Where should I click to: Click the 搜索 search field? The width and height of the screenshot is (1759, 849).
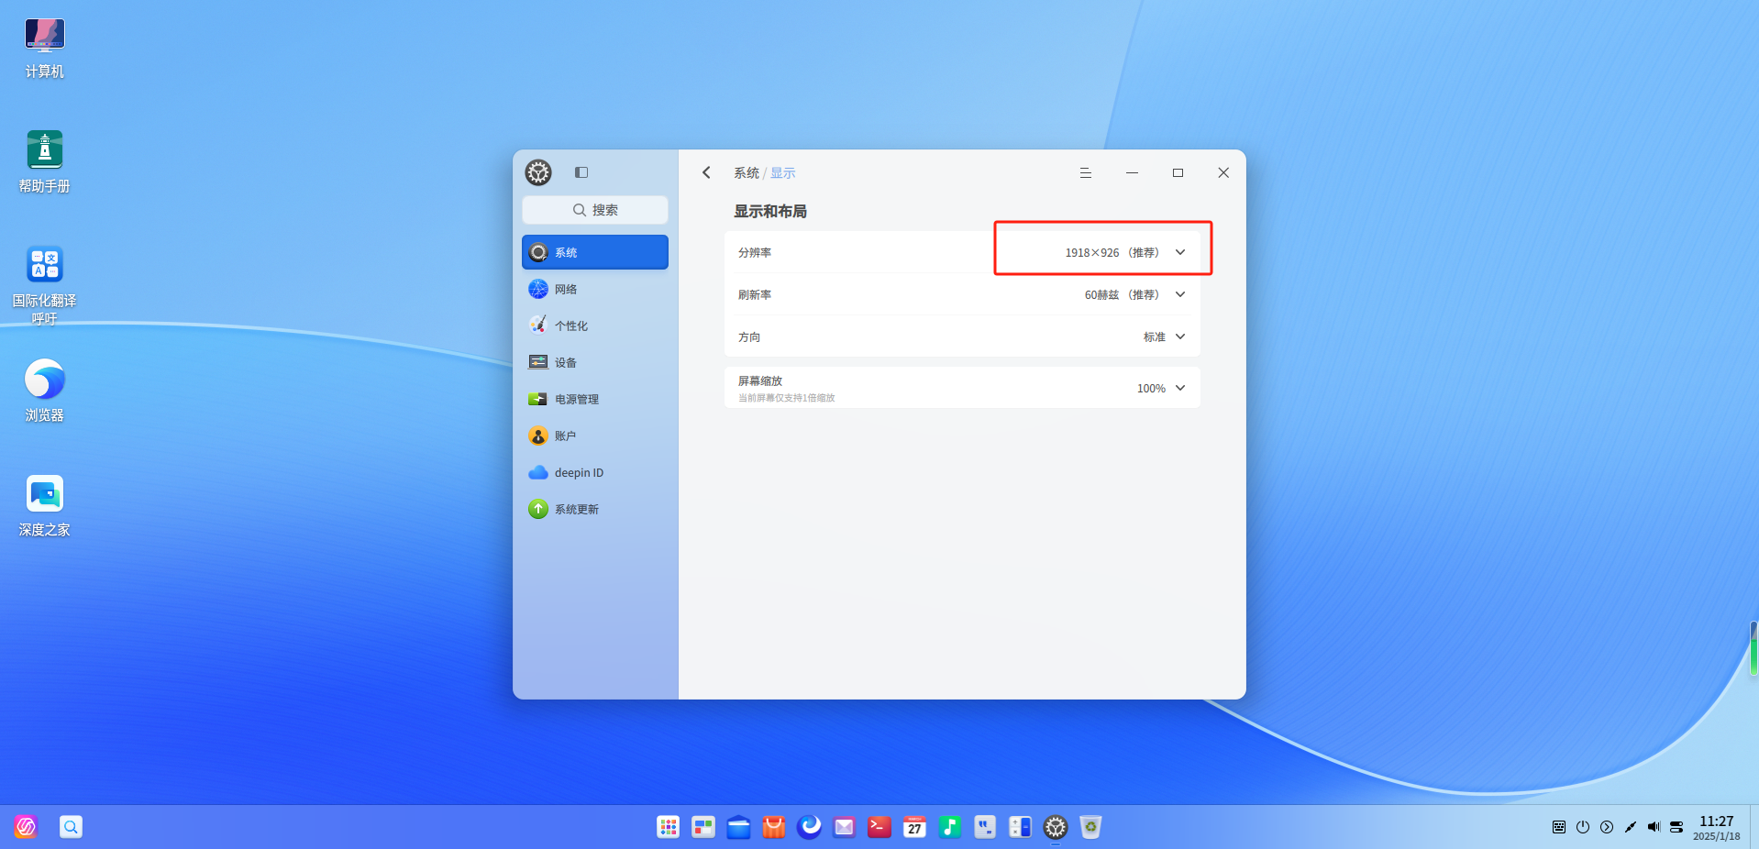click(595, 210)
